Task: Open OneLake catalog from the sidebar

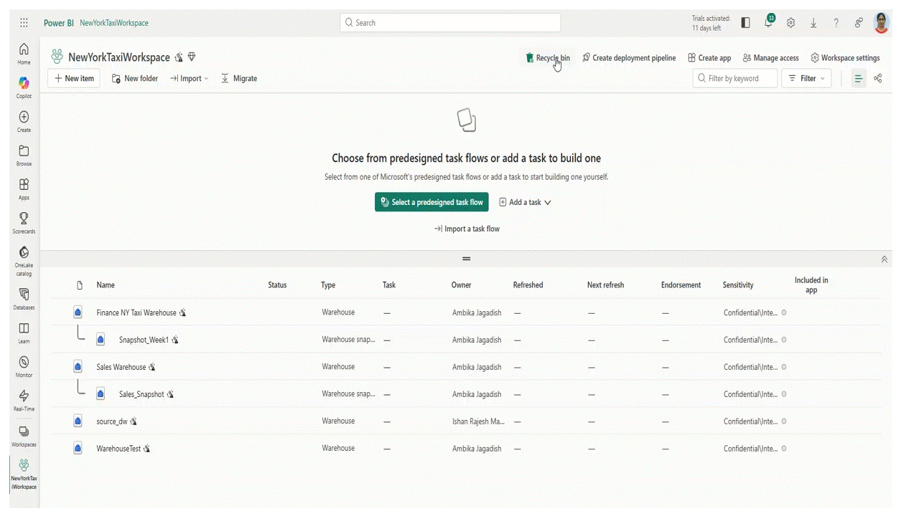Action: [24, 252]
